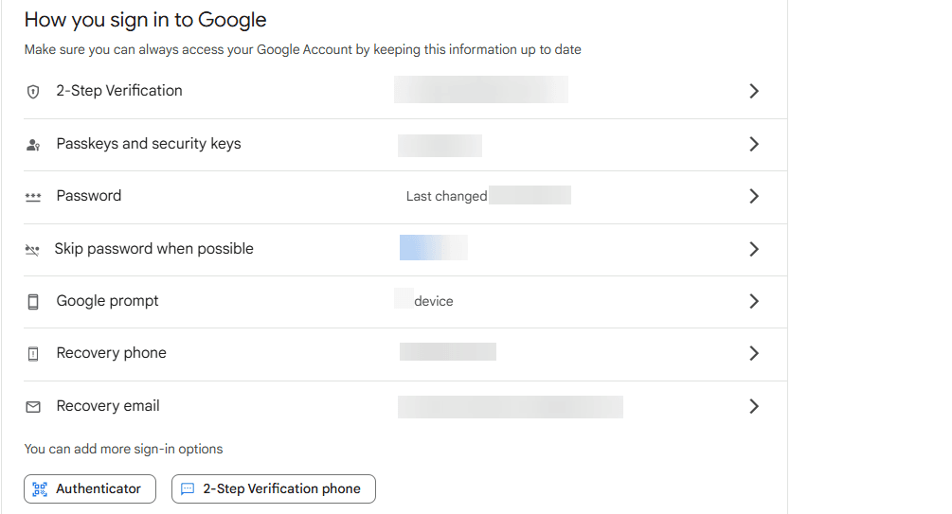Open Recovery phone row chevron arrow

(753, 353)
